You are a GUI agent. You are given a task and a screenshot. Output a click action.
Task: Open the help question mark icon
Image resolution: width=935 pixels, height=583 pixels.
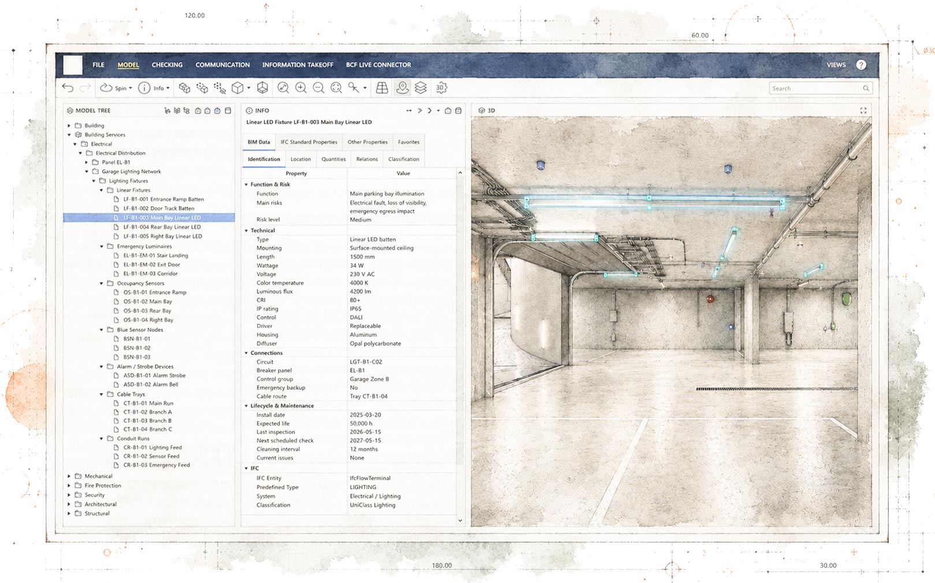[x=861, y=65]
